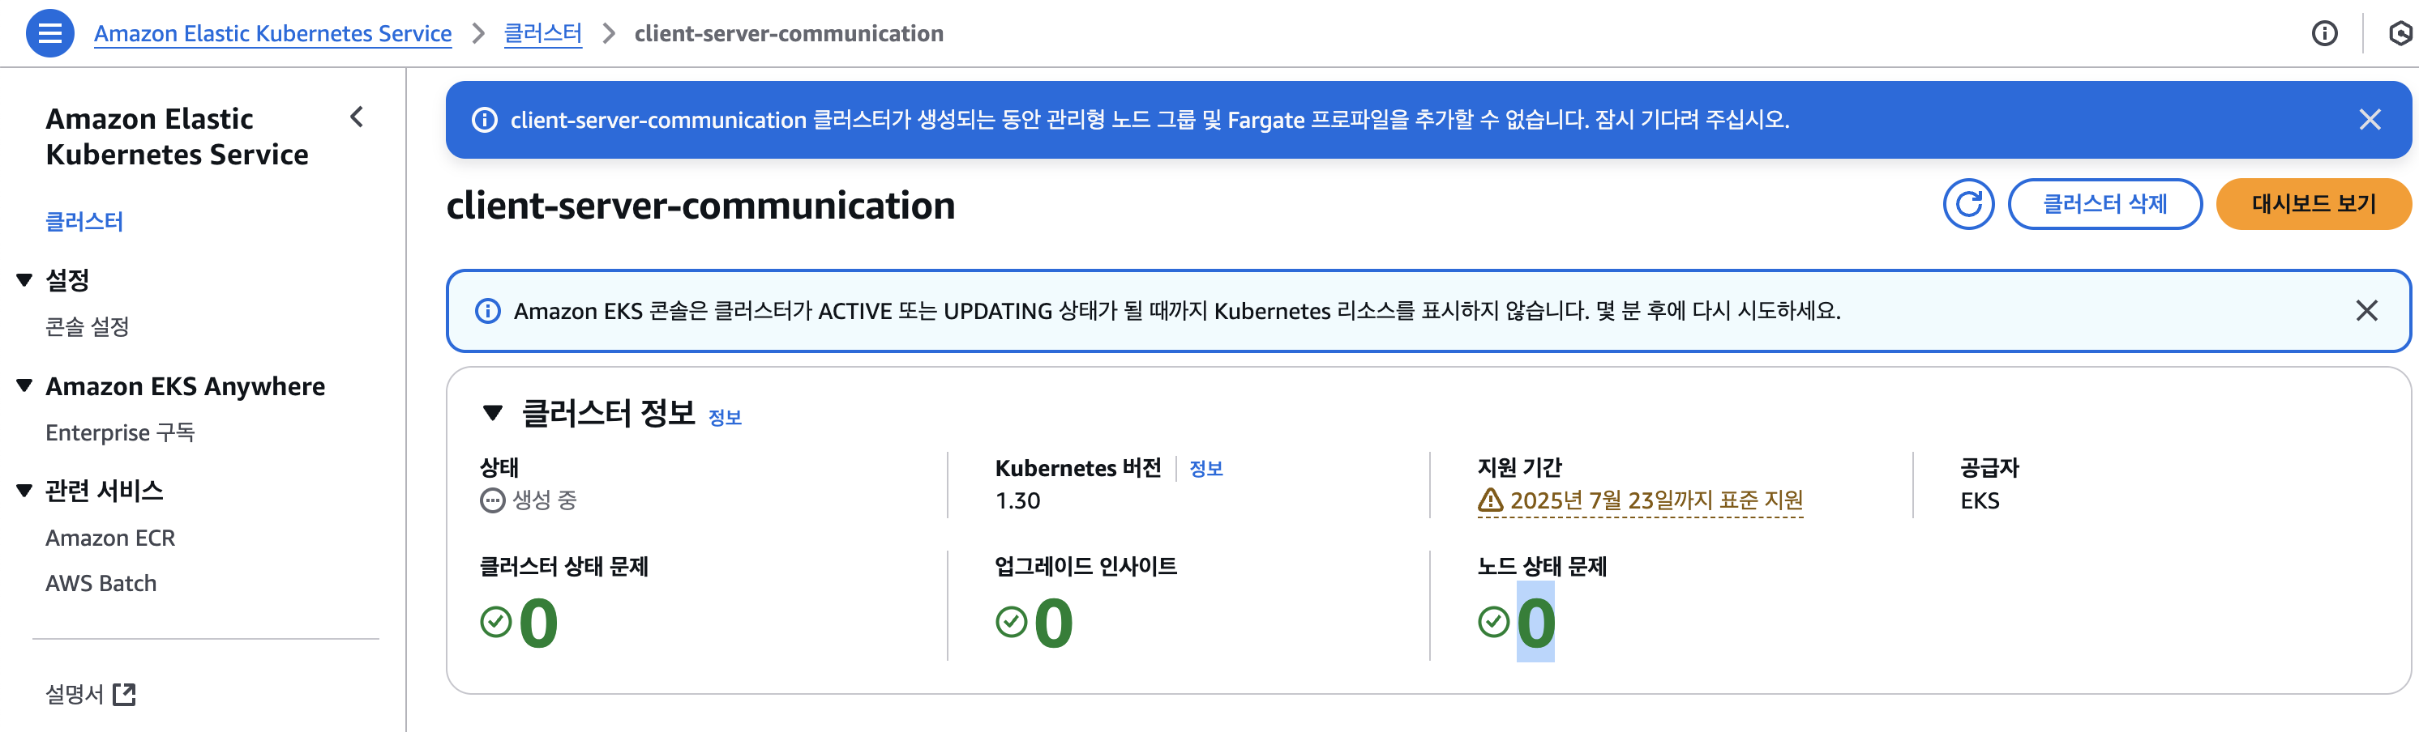
Task: Collapse the side navigation with chevron arrow
Action: click(x=357, y=117)
